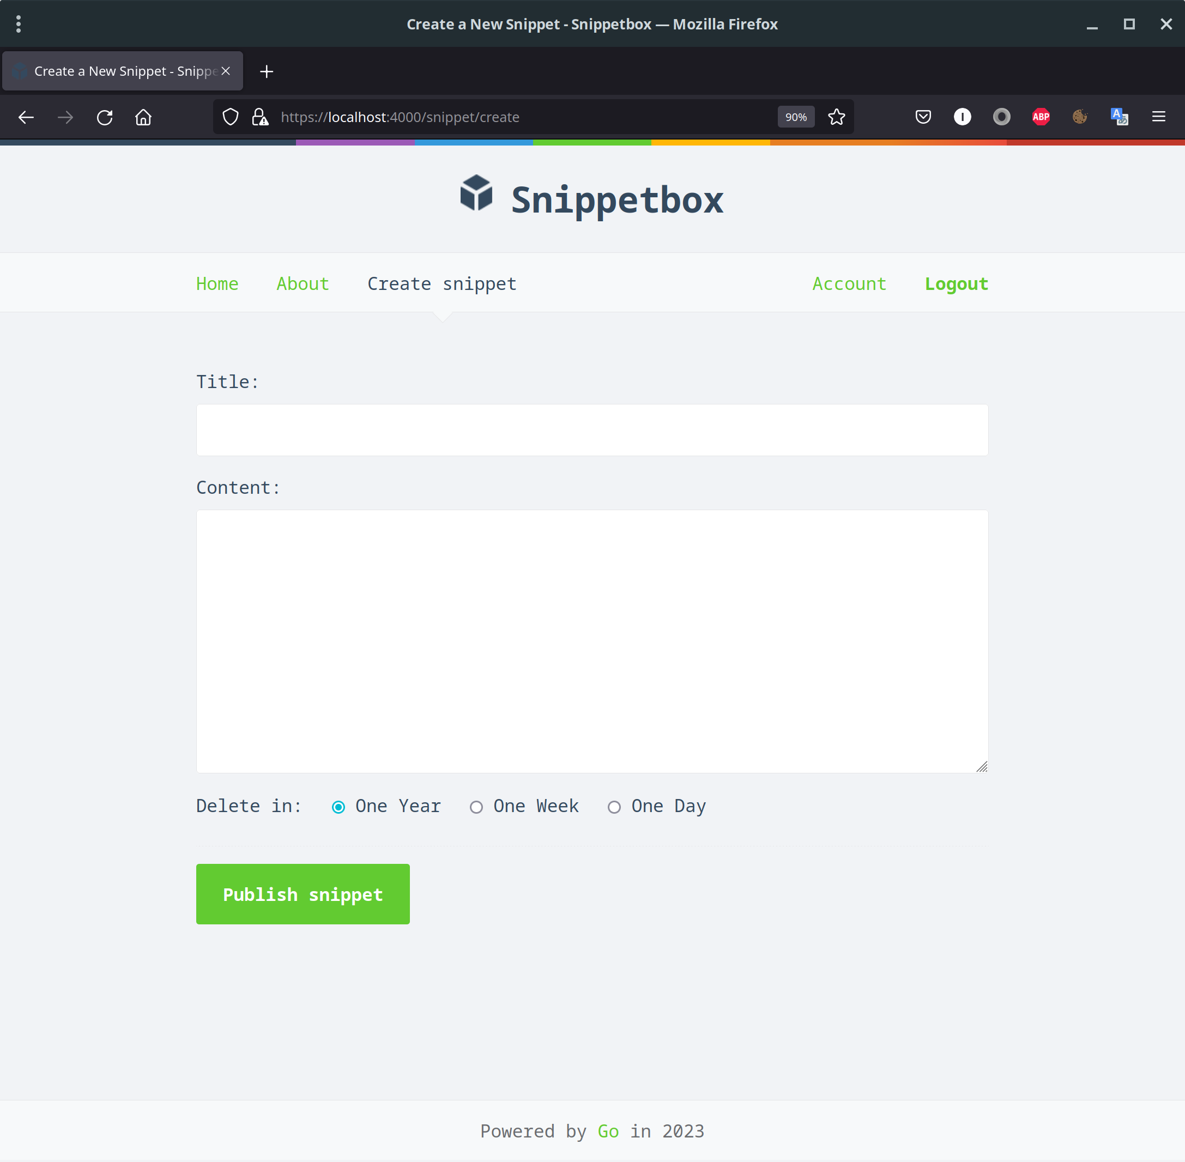Click the Logout link
This screenshot has width=1185, height=1162.
[956, 284]
